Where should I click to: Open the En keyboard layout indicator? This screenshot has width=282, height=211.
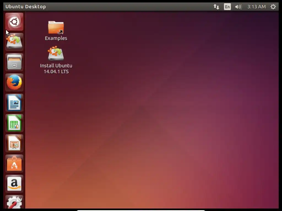(227, 7)
